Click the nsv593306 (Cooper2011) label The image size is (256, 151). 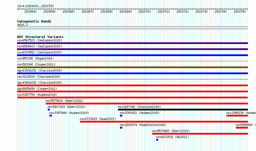click(36, 64)
